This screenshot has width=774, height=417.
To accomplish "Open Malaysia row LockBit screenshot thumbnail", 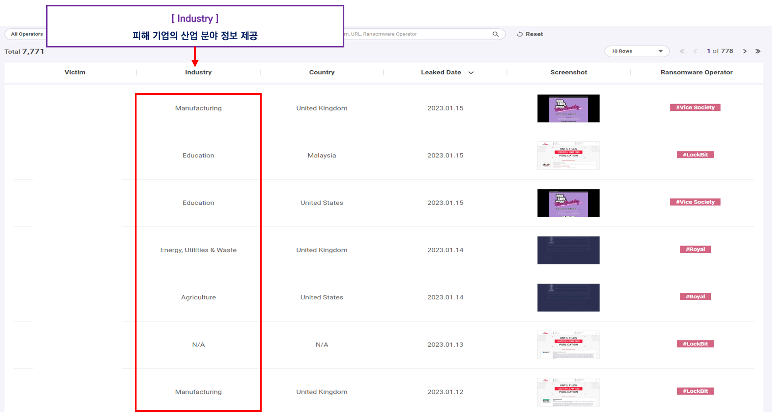I will (569, 156).
